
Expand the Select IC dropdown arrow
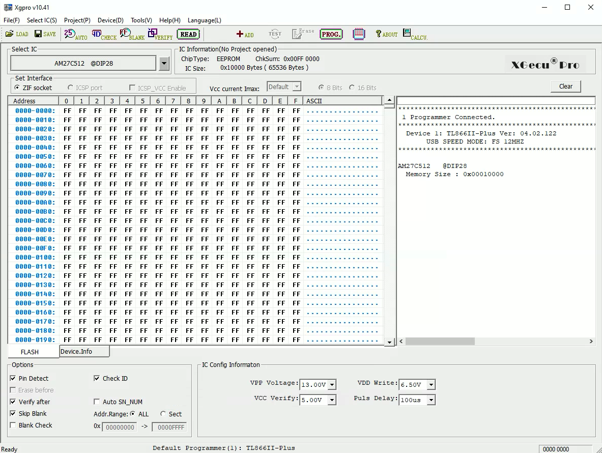point(164,63)
